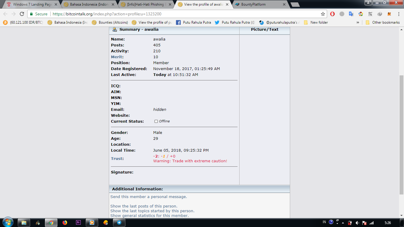Click the IN language indicator
Screen dimensions: 404x227
(x=324, y=222)
